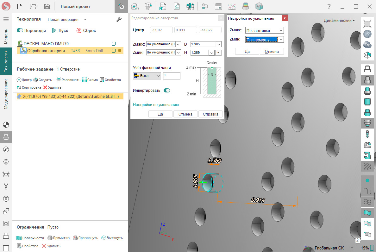Screen dimensions: 376x252
Task: Toggle the Переходы switch
Action: 20,31
